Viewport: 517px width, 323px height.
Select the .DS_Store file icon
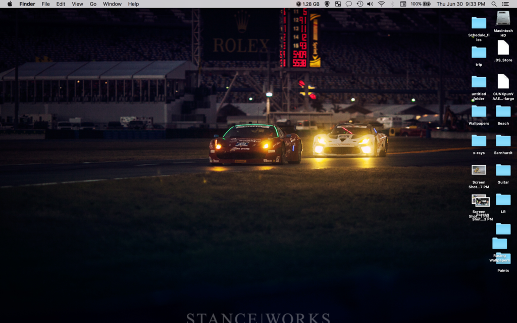503,48
